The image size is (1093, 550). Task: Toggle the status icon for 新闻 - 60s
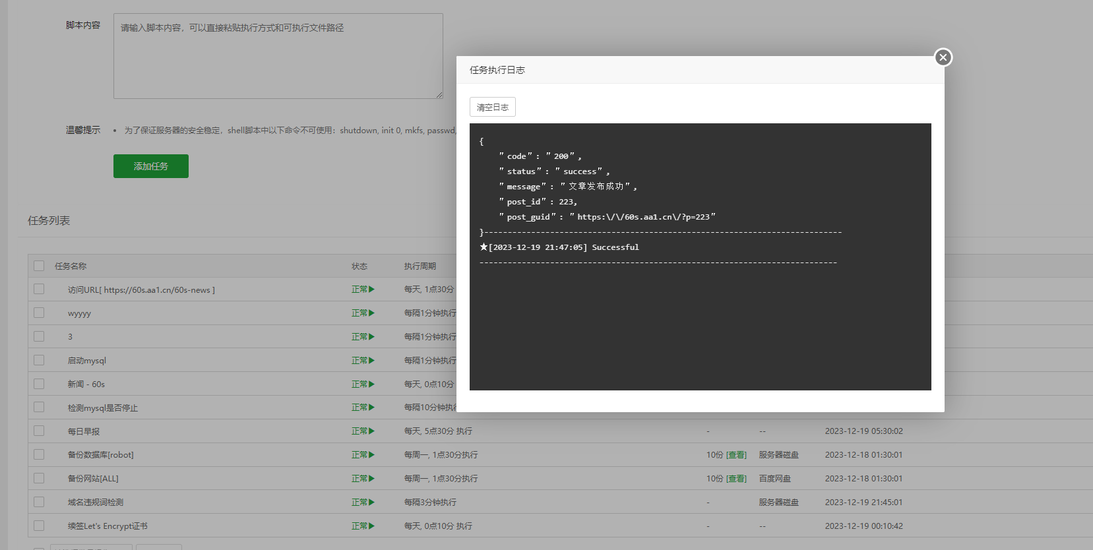tap(371, 384)
